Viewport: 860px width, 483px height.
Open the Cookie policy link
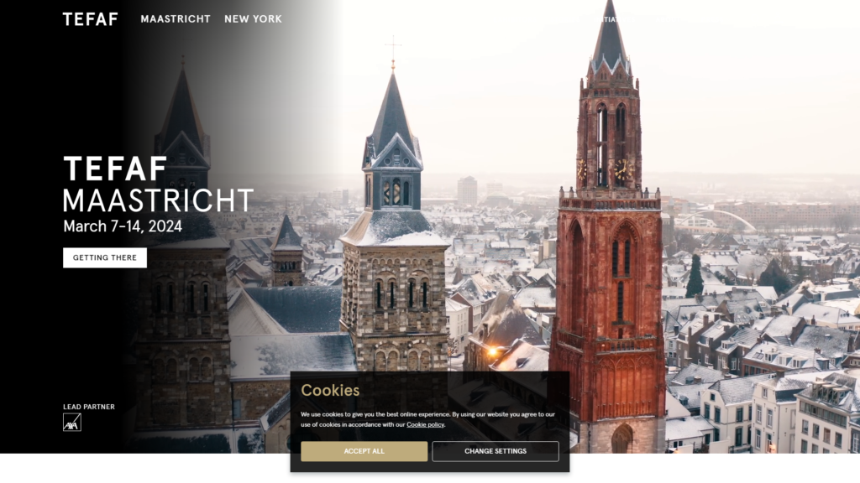[425, 424]
